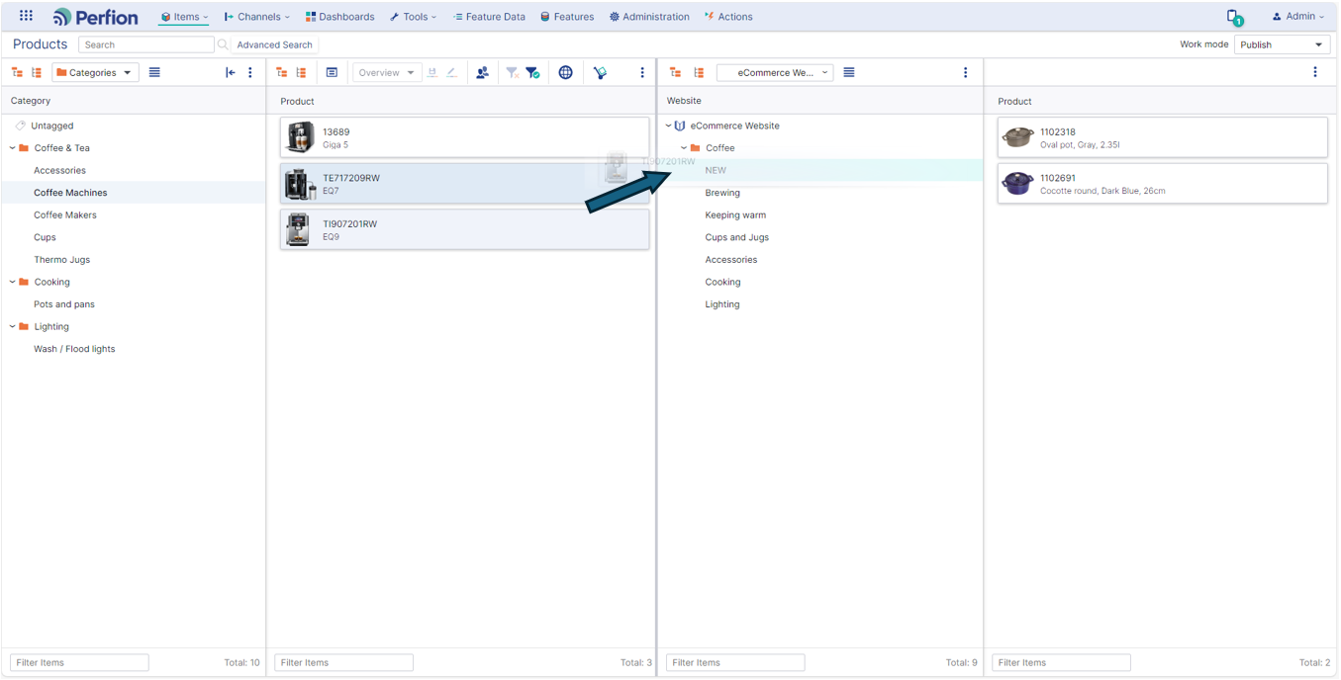Click the list view icon beside Categories
This screenshot has width=1341, height=680.
(154, 72)
